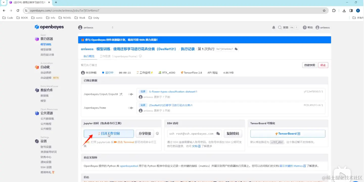Select 高性能计算 in the sidebar
This screenshot has height=182, width=364.
pyautogui.click(x=47, y=55)
